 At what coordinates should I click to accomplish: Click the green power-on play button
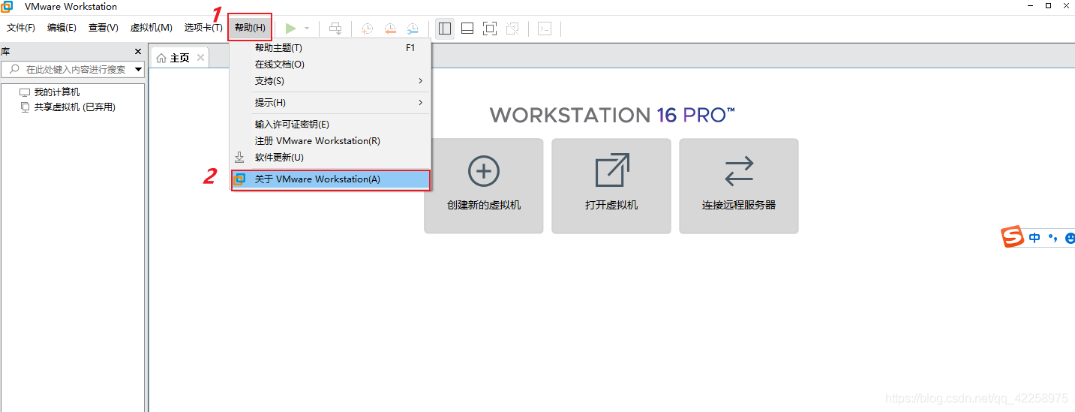[290, 28]
